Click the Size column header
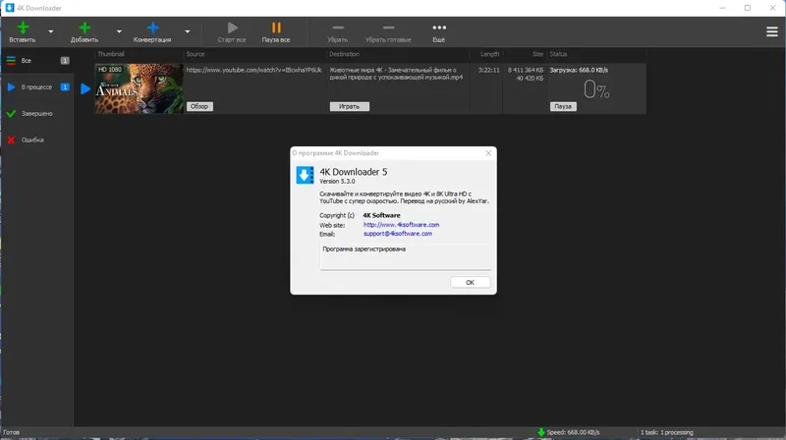786x440 pixels. pos(537,54)
